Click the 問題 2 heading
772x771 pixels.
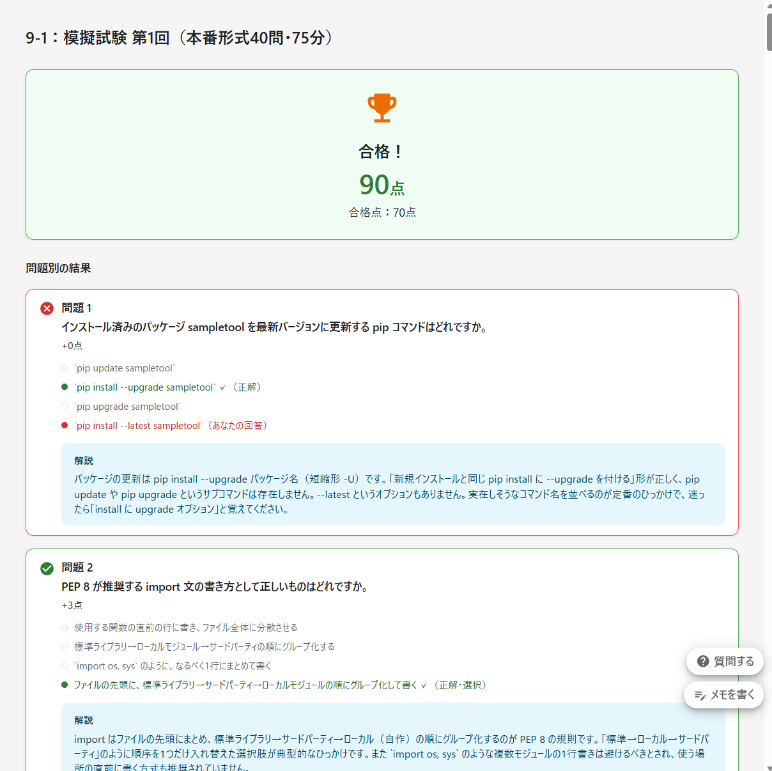pos(77,568)
